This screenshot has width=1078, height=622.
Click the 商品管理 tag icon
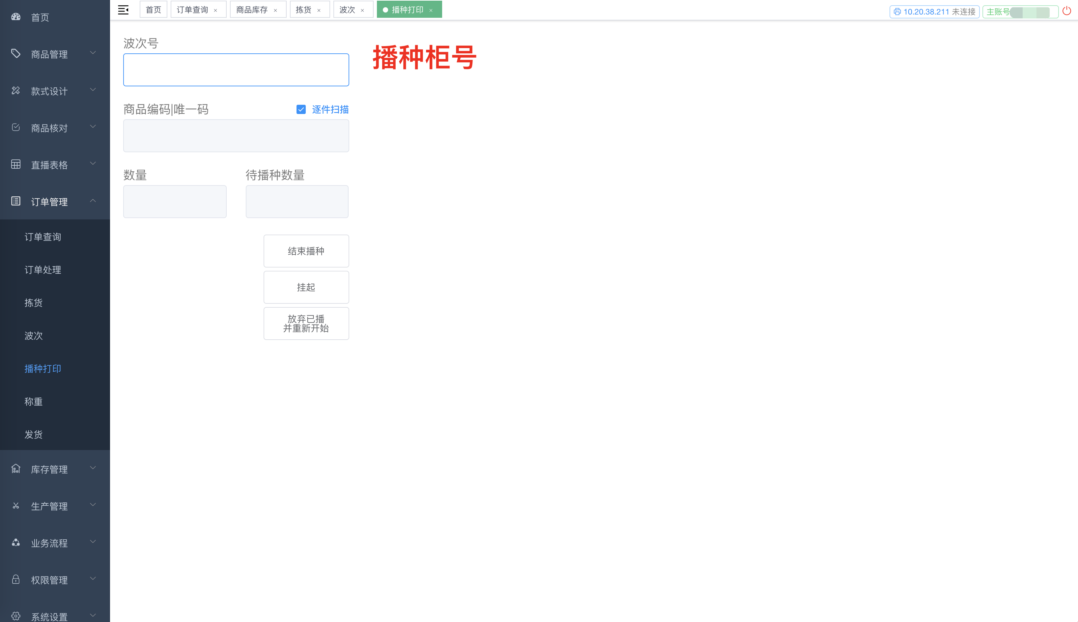coord(16,54)
